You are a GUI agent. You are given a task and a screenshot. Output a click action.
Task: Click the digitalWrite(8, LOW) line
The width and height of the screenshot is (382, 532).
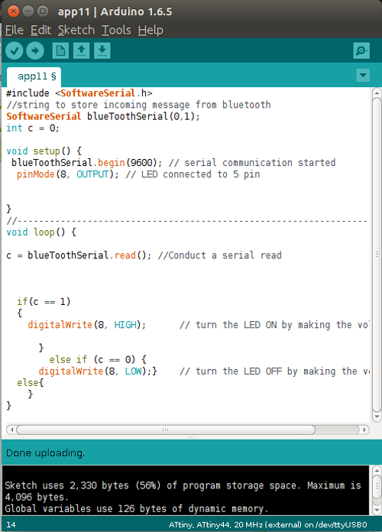(x=204, y=371)
